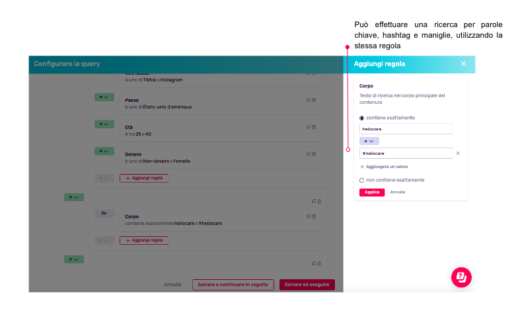518x309 pixels.
Task: Open the Paese rule card
Action: point(221,103)
